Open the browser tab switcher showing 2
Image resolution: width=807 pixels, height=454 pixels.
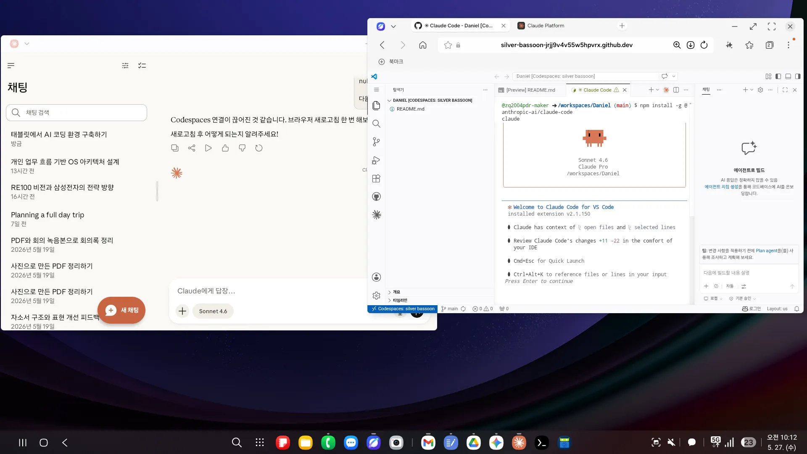click(x=769, y=45)
